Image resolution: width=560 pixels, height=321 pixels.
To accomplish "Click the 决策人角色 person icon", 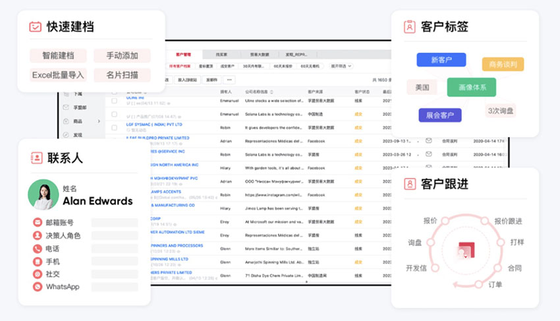I will tap(38, 235).
